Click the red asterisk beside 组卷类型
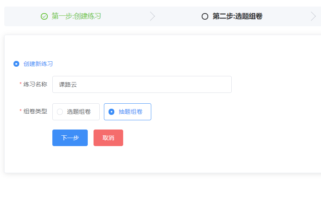 20,111
